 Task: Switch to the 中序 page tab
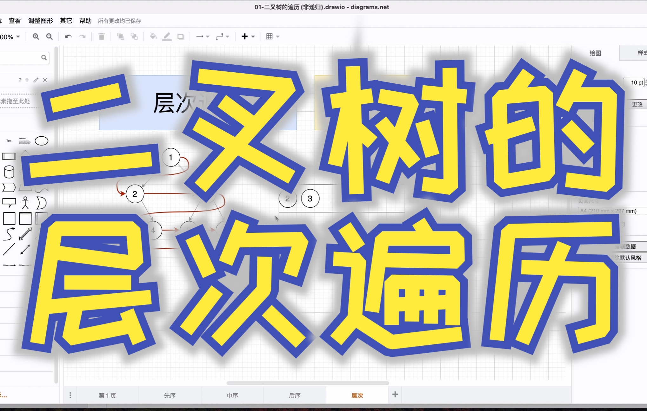point(232,395)
